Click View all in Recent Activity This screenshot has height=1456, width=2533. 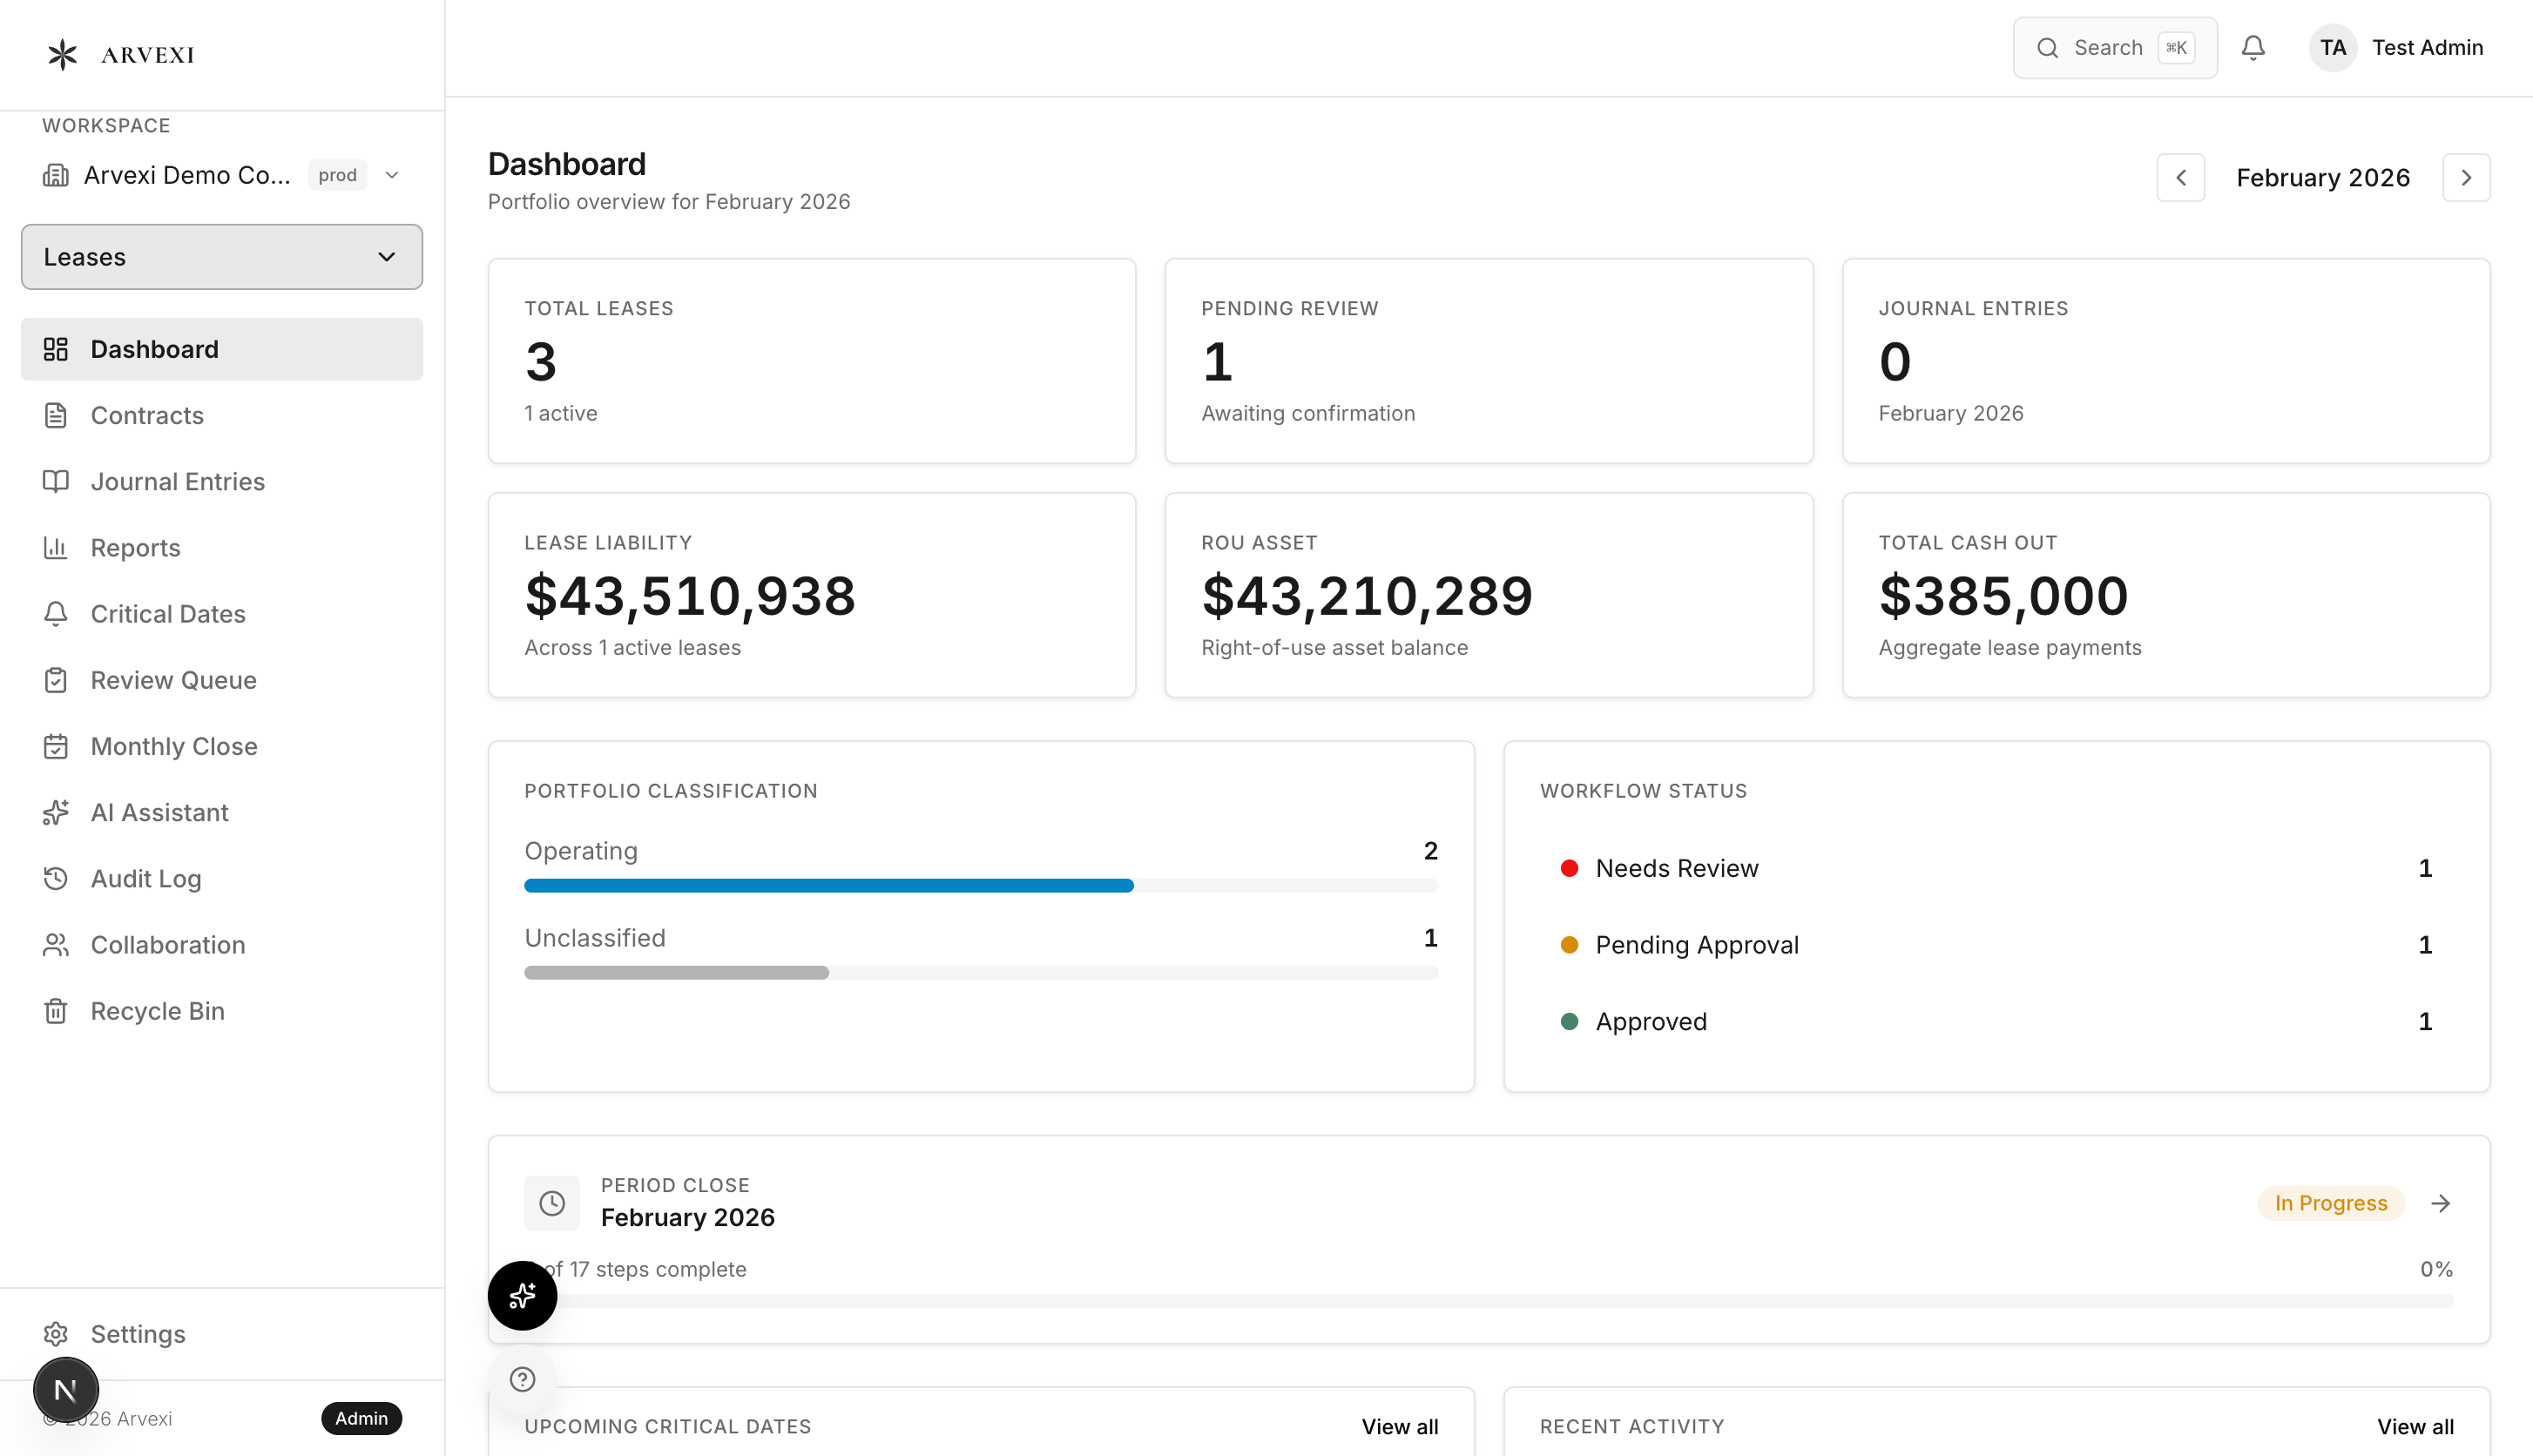[x=2414, y=1426]
